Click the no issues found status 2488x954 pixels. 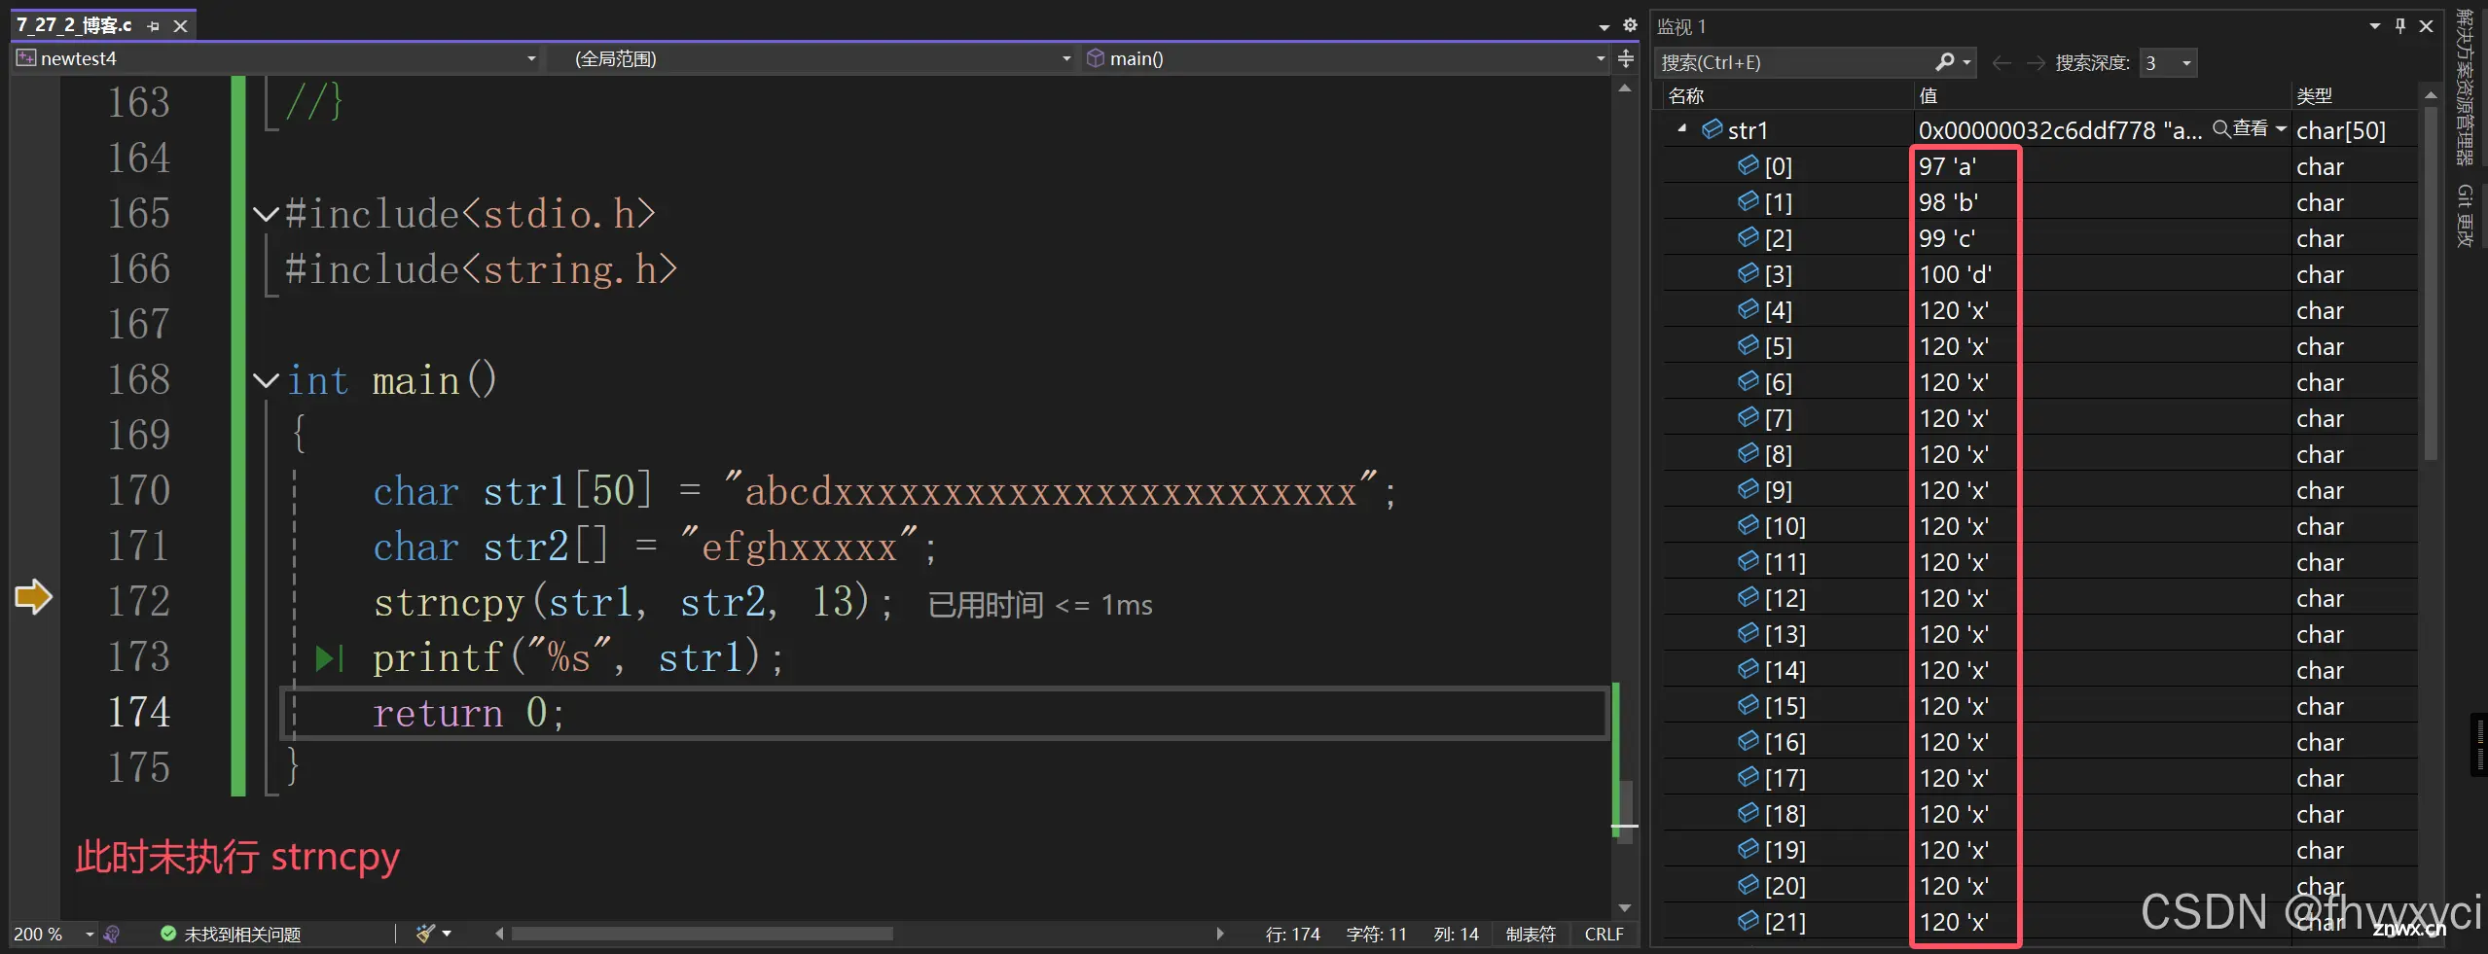click(231, 935)
